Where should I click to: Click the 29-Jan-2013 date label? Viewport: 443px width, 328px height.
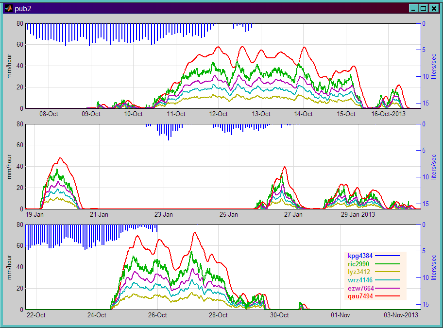[x=358, y=215]
